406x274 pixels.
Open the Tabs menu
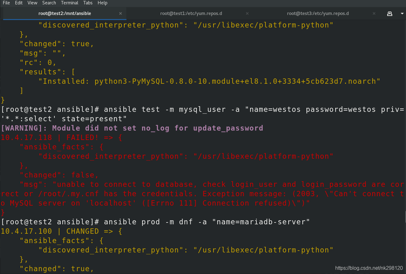click(x=88, y=3)
